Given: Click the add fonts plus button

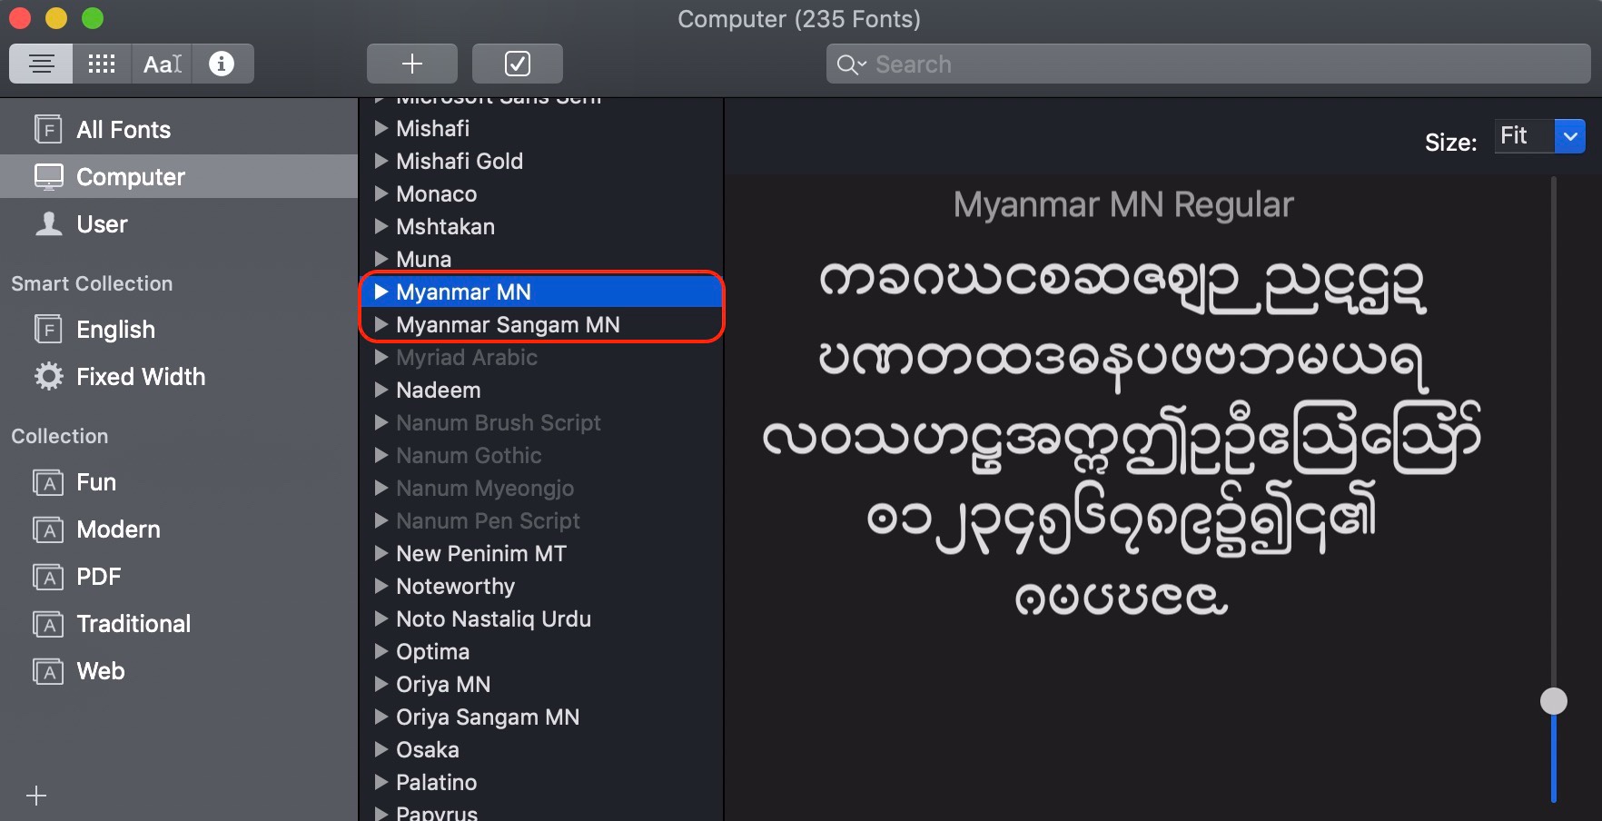Looking at the screenshot, I should [x=411, y=64].
